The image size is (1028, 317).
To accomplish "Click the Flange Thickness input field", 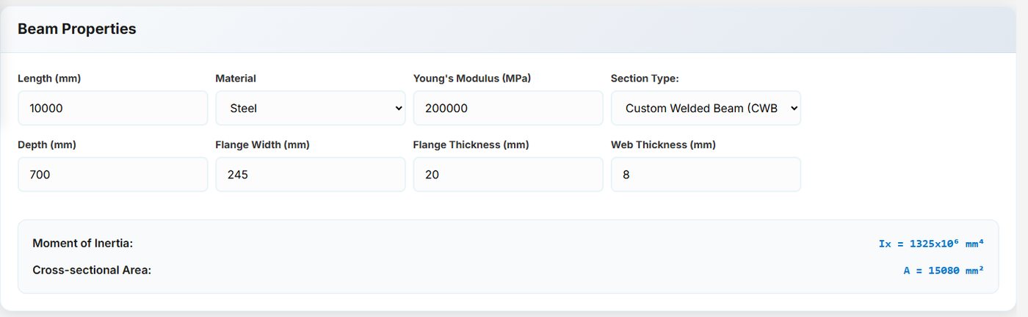I will (508, 175).
